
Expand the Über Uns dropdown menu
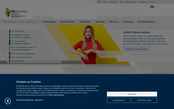tap(114, 22)
